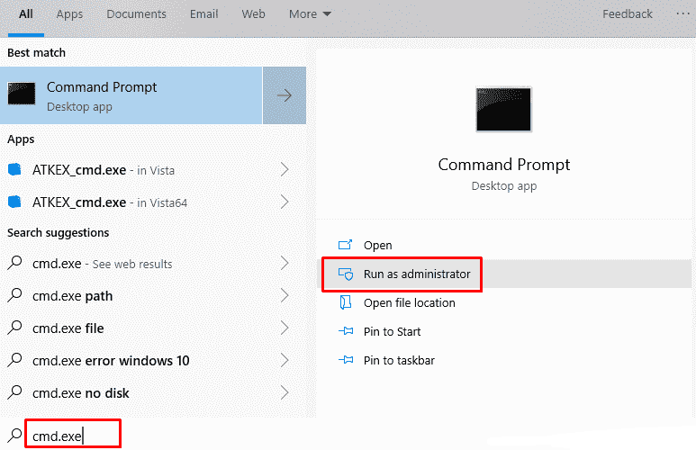Switch to the Documents filter tab
This screenshot has height=450, width=696.
pyautogui.click(x=136, y=14)
